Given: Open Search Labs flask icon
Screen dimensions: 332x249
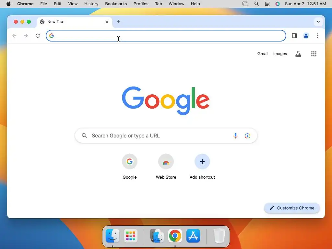Looking at the screenshot, I should coord(298,54).
